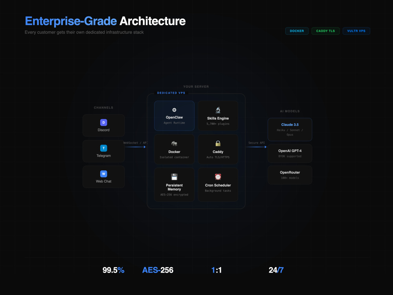The height and width of the screenshot is (295, 393).
Task: Click the 'Telegram' channel label
Action: 103,155
